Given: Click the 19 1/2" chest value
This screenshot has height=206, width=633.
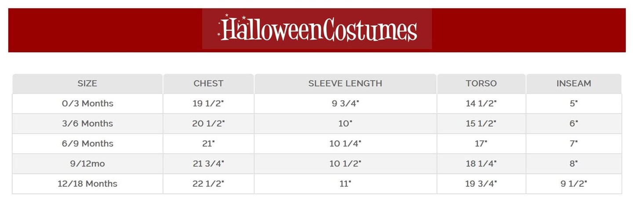Looking at the screenshot, I should 208,103.
